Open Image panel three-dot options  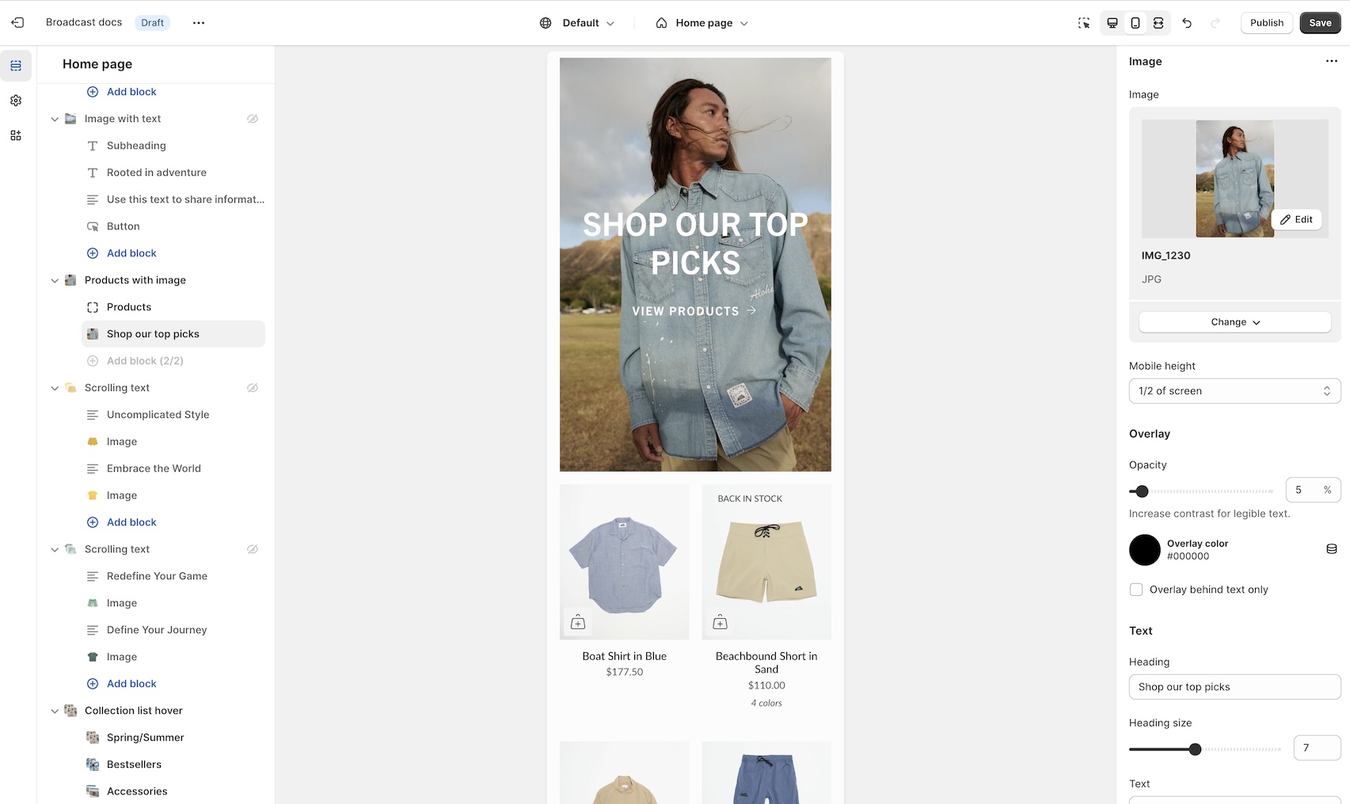1332,61
